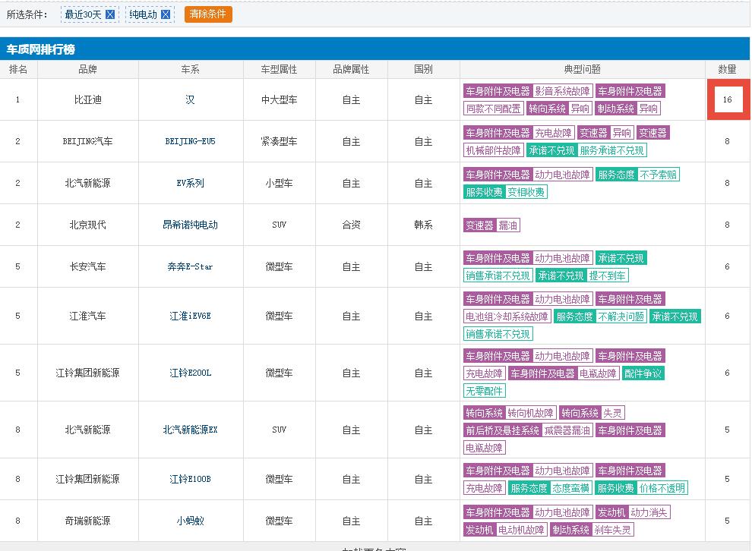The height and width of the screenshot is (551, 752).
Task: Select the 不解决问题 problem tag
Action: 621,316
